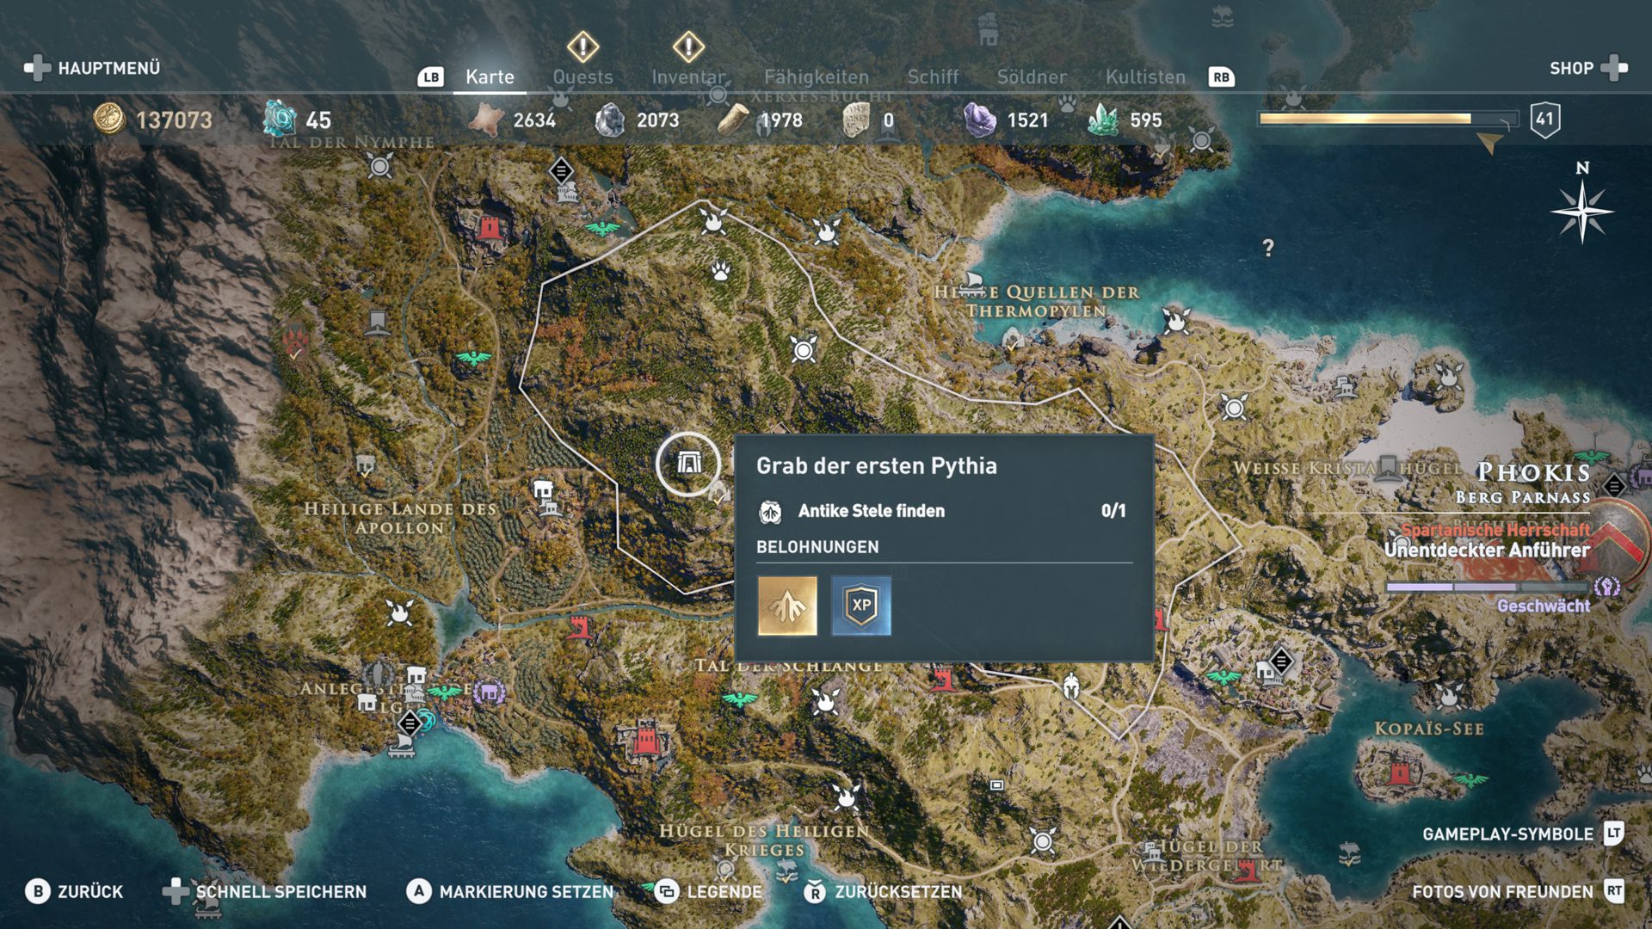Open the Quests tab
The height and width of the screenshot is (929, 1652).
583,77
